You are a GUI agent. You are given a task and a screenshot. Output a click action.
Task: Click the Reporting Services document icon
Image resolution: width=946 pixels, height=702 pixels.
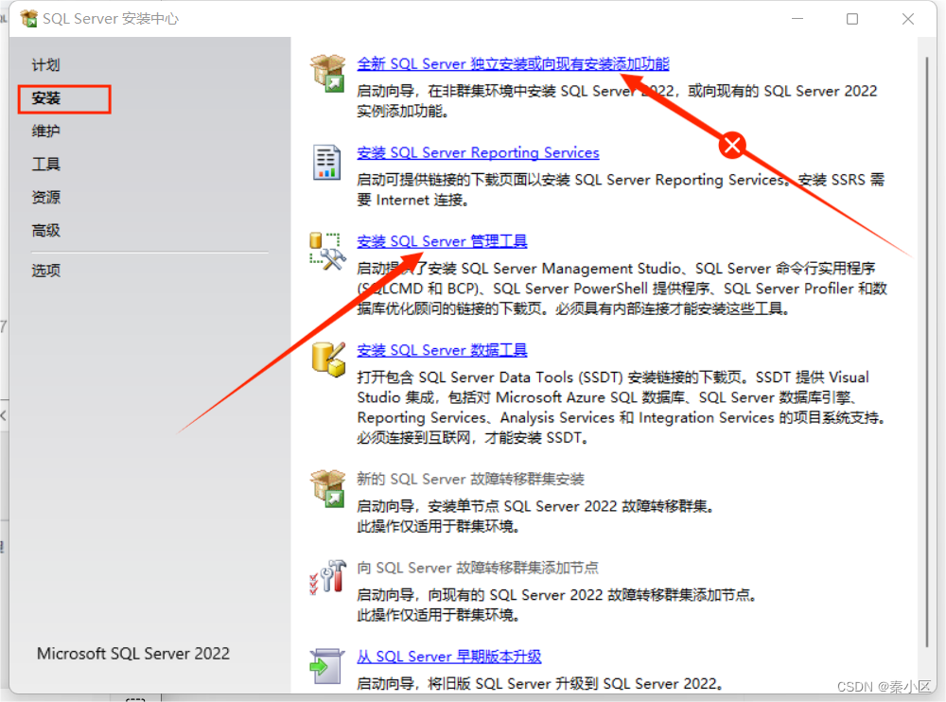[326, 163]
